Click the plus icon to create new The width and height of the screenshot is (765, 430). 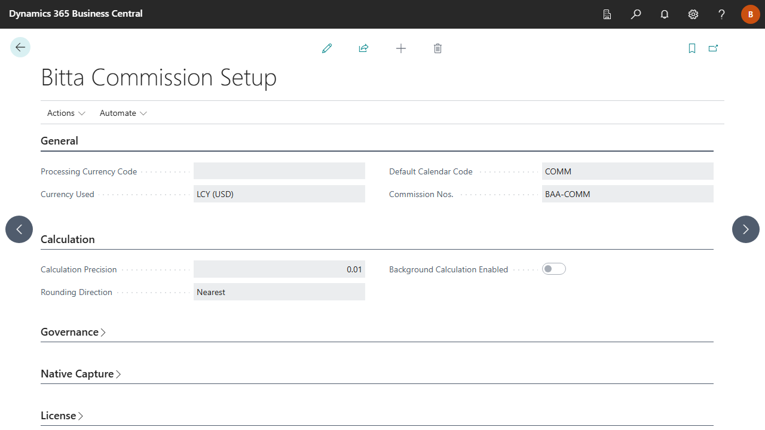coord(401,48)
